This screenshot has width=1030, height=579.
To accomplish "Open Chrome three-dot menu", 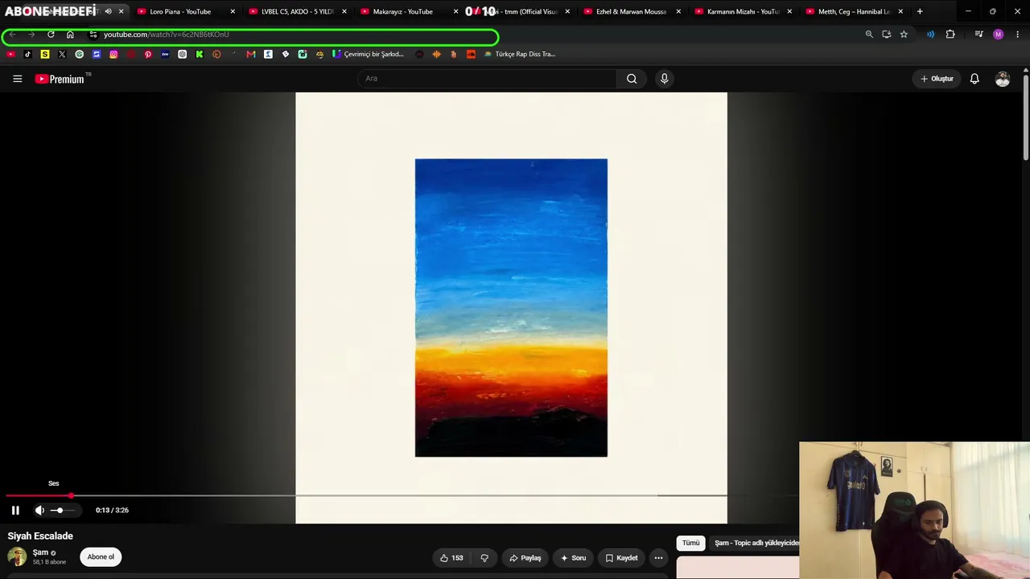I will [x=1018, y=35].
